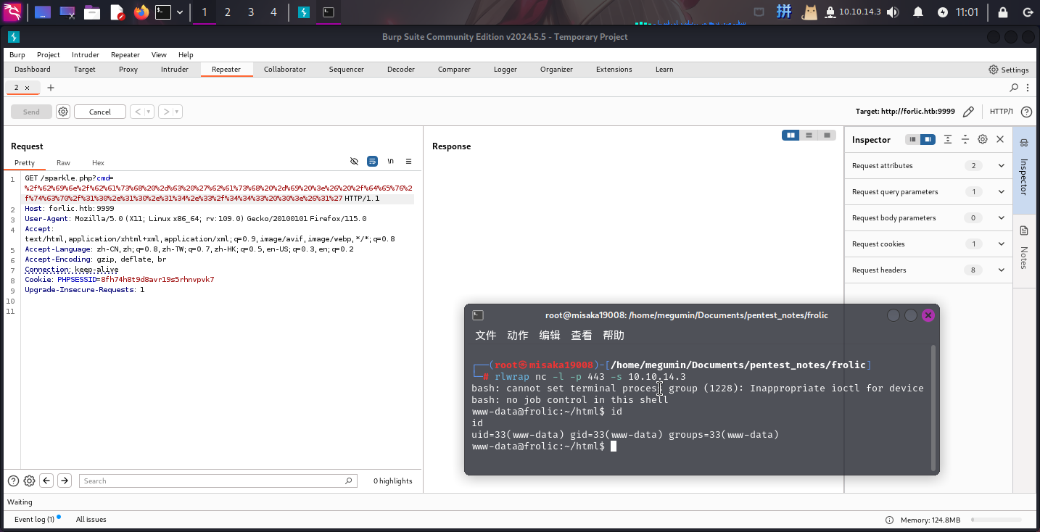The height and width of the screenshot is (532, 1040).
Task: Expand all Inspector sections icon
Action: [x=948, y=139]
